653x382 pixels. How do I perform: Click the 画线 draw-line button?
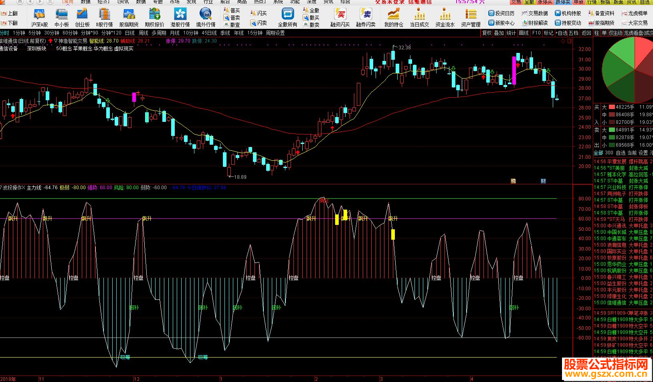click(x=524, y=33)
